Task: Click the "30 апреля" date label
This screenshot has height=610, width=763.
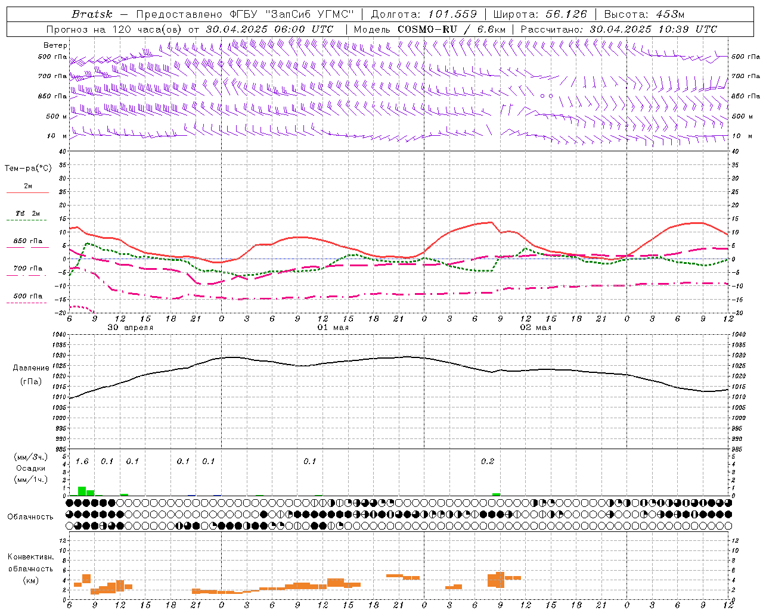Action: [x=130, y=328]
